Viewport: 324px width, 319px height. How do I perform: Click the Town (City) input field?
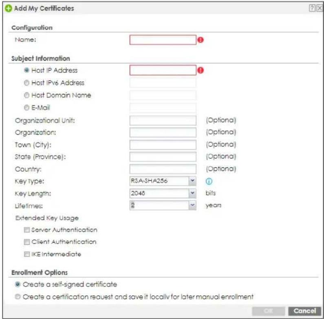click(x=163, y=144)
